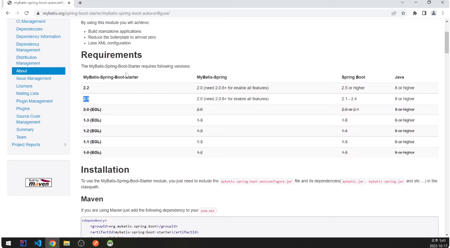This screenshot has height=248, width=450.
Task: Bookmark this page with the star icon
Action: [403, 13]
